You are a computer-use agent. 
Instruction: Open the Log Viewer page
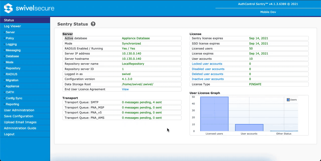point(12,26)
